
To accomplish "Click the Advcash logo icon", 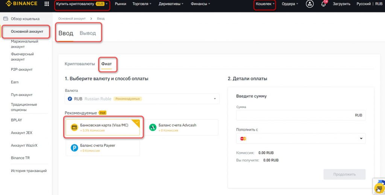I will pos(153,127).
